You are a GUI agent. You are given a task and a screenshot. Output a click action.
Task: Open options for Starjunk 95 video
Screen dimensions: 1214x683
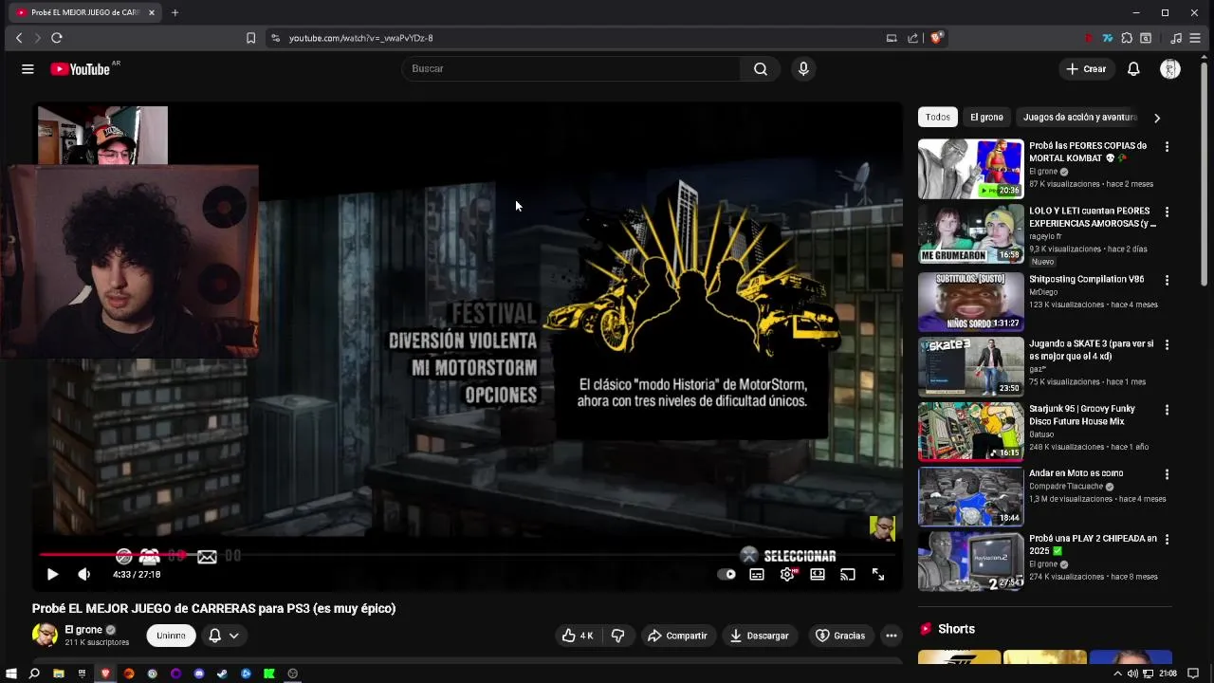[x=1167, y=410]
